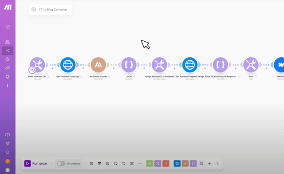Image resolution: width=284 pixels, height=174 pixels.
Task: Open the user profile avatar
Action: coord(8,170)
